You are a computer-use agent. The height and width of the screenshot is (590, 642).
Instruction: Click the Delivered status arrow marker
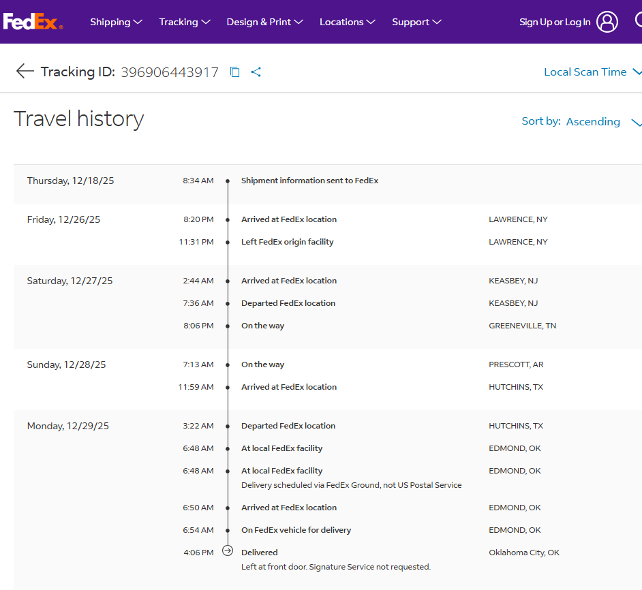(x=228, y=550)
